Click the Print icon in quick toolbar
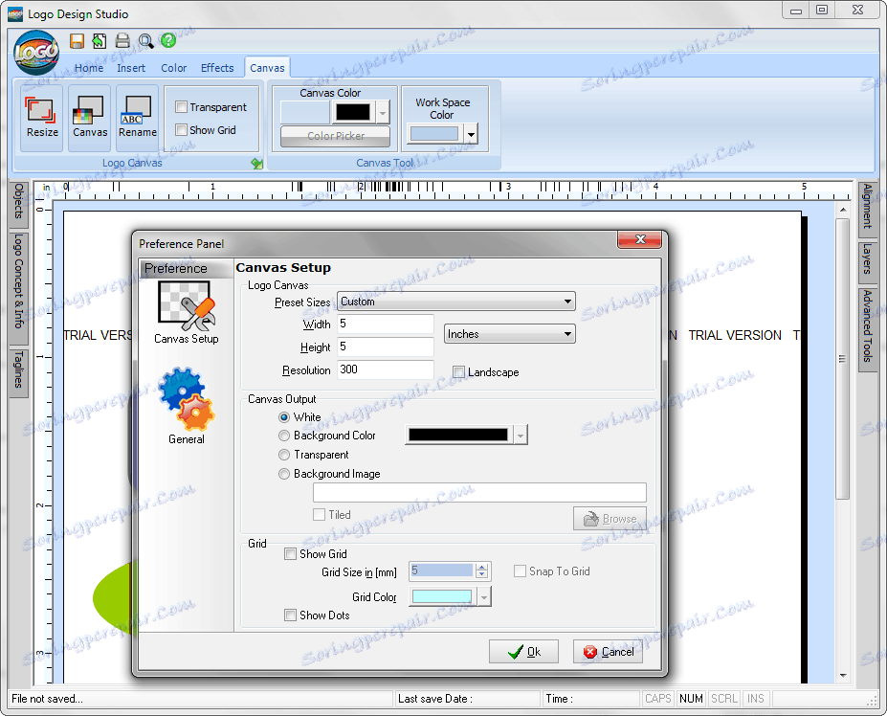This screenshot has height=716, width=887. [122, 41]
